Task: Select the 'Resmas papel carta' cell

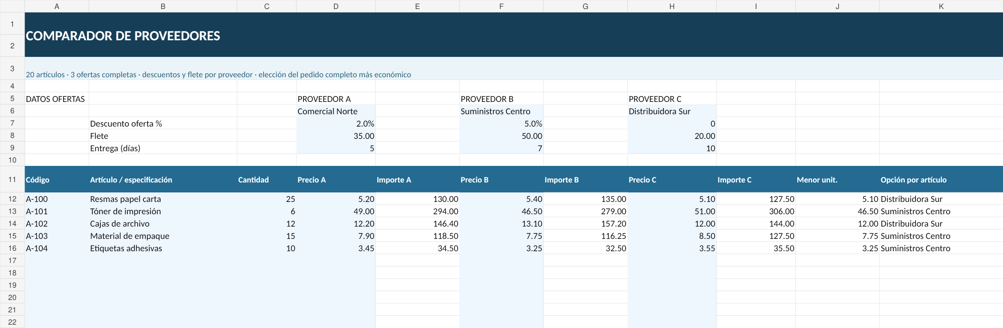Action: click(163, 199)
